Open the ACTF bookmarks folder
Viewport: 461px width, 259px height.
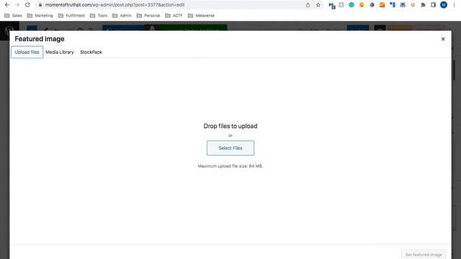point(174,16)
